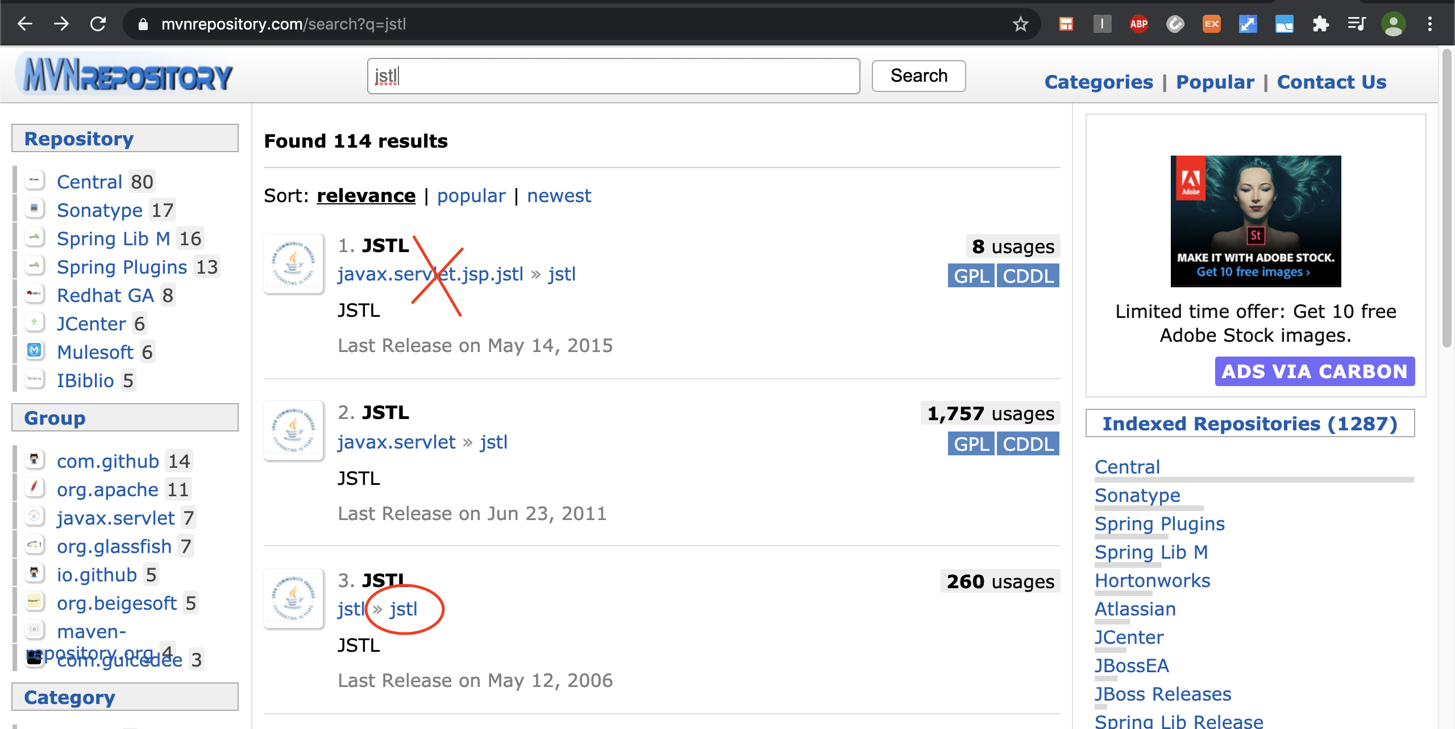Click the page vertical scrollbar

pos(1446,199)
